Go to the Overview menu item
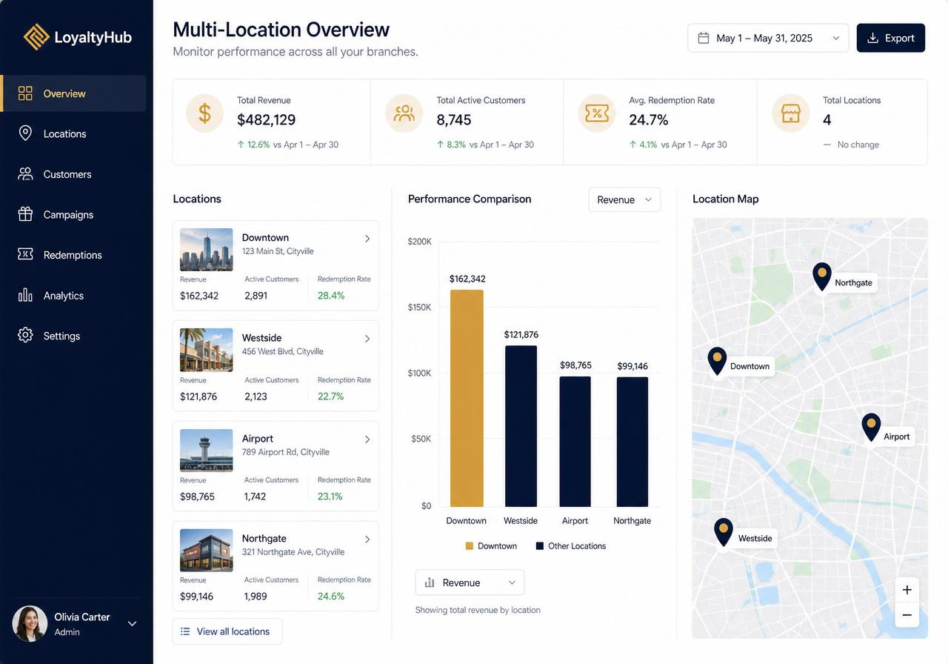Screen dimensions: 948x664 click(x=74, y=93)
